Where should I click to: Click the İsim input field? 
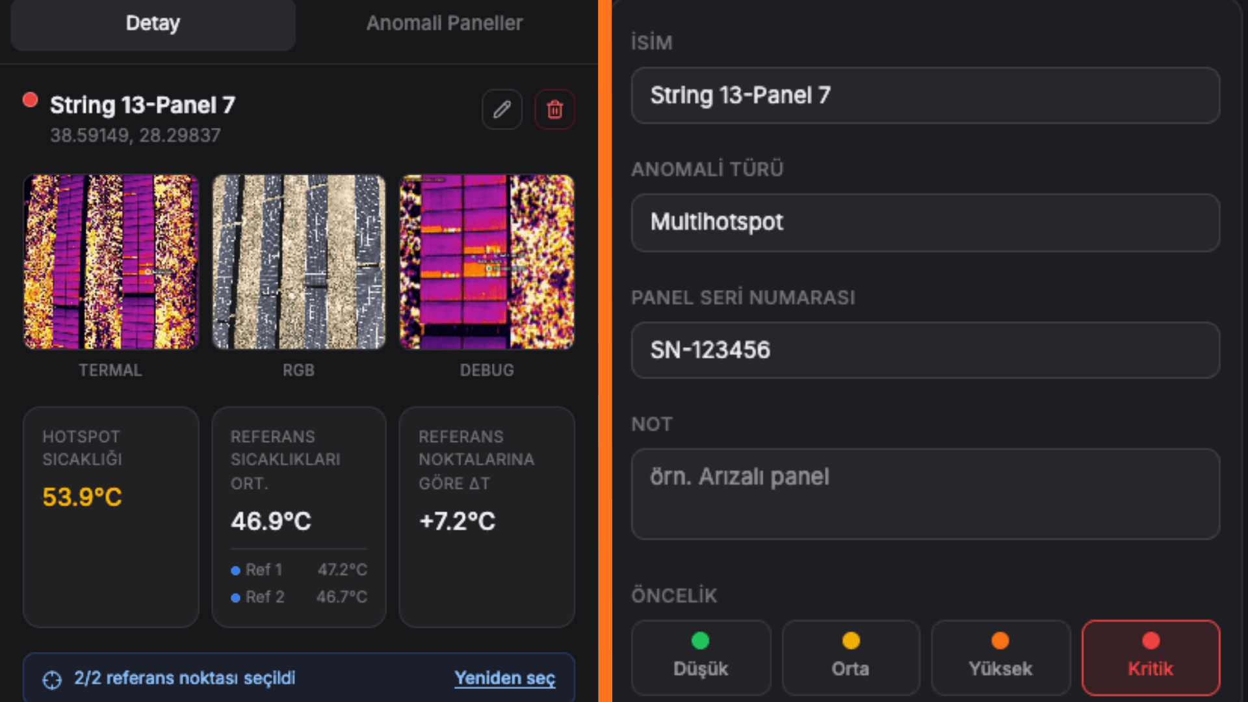pos(925,96)
